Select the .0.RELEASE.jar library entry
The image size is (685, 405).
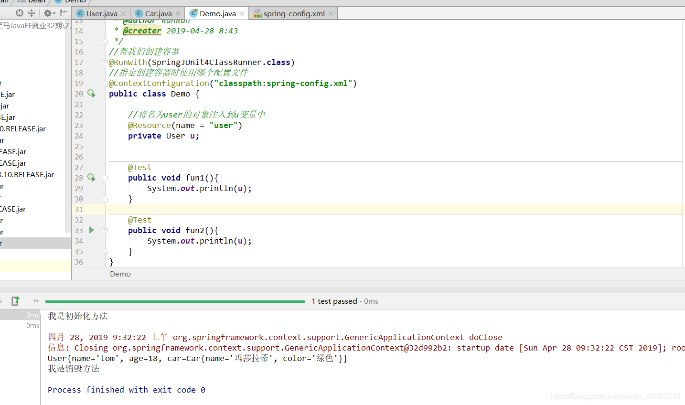pos(23,129)
